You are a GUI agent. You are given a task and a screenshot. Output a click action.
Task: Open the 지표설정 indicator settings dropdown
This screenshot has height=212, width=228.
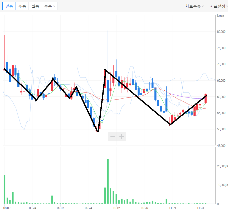click(219, 6)
